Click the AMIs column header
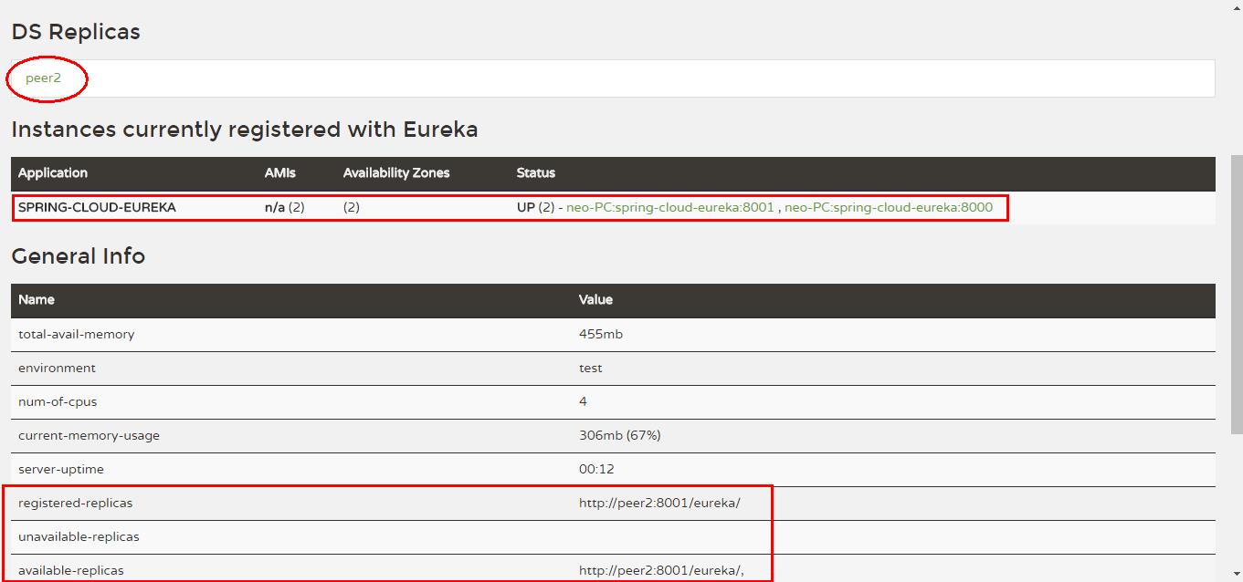 279,173
